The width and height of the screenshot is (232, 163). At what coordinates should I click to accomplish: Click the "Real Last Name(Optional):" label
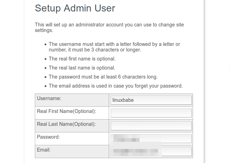pos(66,124)
